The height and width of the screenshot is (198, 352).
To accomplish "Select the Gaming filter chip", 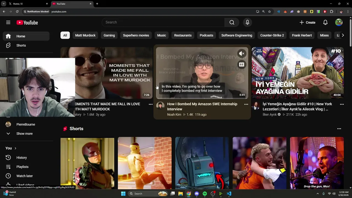I will click(x=109, y=35).
